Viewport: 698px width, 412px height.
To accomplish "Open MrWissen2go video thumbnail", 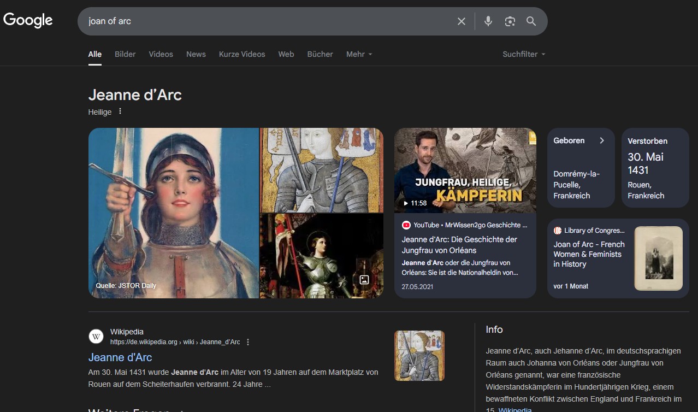I will click(465, 170).
